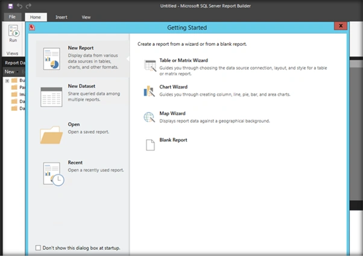
Task: Select the New Report option
Action: (x=82, y=58)
